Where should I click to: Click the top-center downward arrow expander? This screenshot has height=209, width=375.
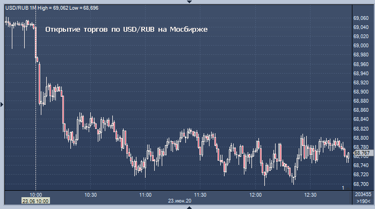click(189, 2)
